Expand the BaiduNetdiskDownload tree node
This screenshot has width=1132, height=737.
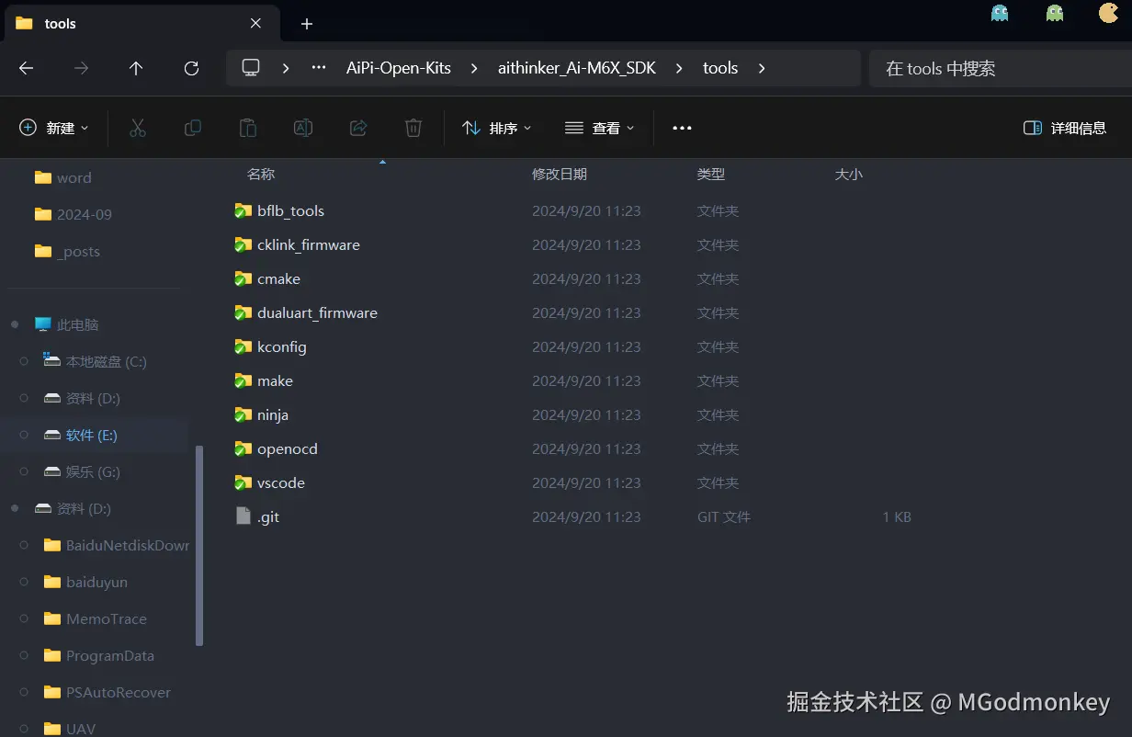(x=25, y=545)
